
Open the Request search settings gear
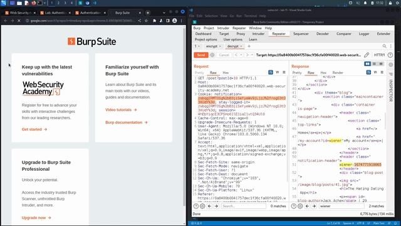click(202, 206)
